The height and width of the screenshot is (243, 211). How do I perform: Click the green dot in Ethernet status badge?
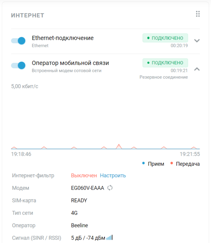[x=148, y=38]
